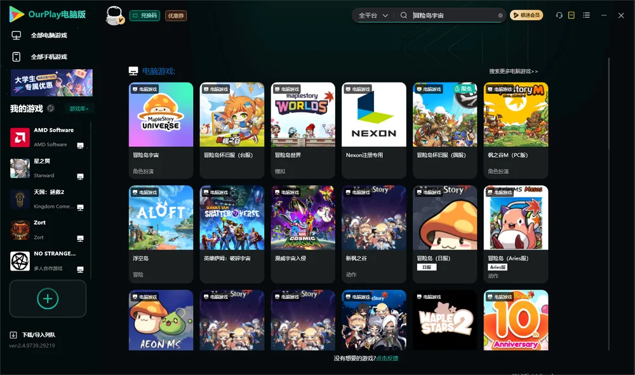The image size is (635, 375).
Task: Launch AMD Software from my games
Action: [48, 137]
